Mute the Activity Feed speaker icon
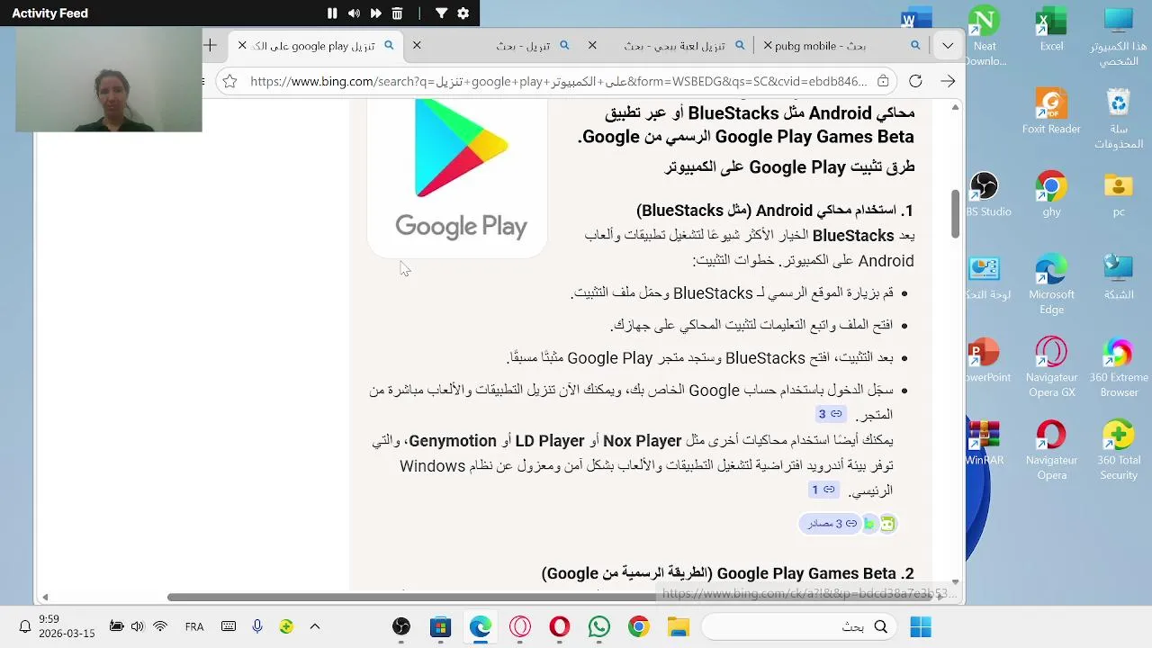Image resolution: width=1152 pixels, height=648 pixels. [354, 13]
